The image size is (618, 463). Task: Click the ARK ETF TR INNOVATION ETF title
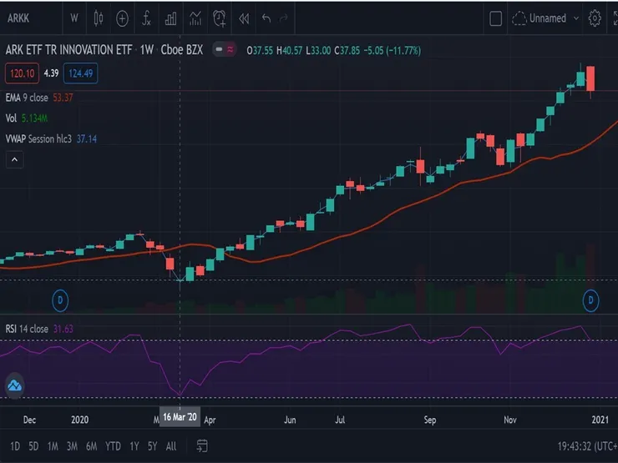point(69,49)
